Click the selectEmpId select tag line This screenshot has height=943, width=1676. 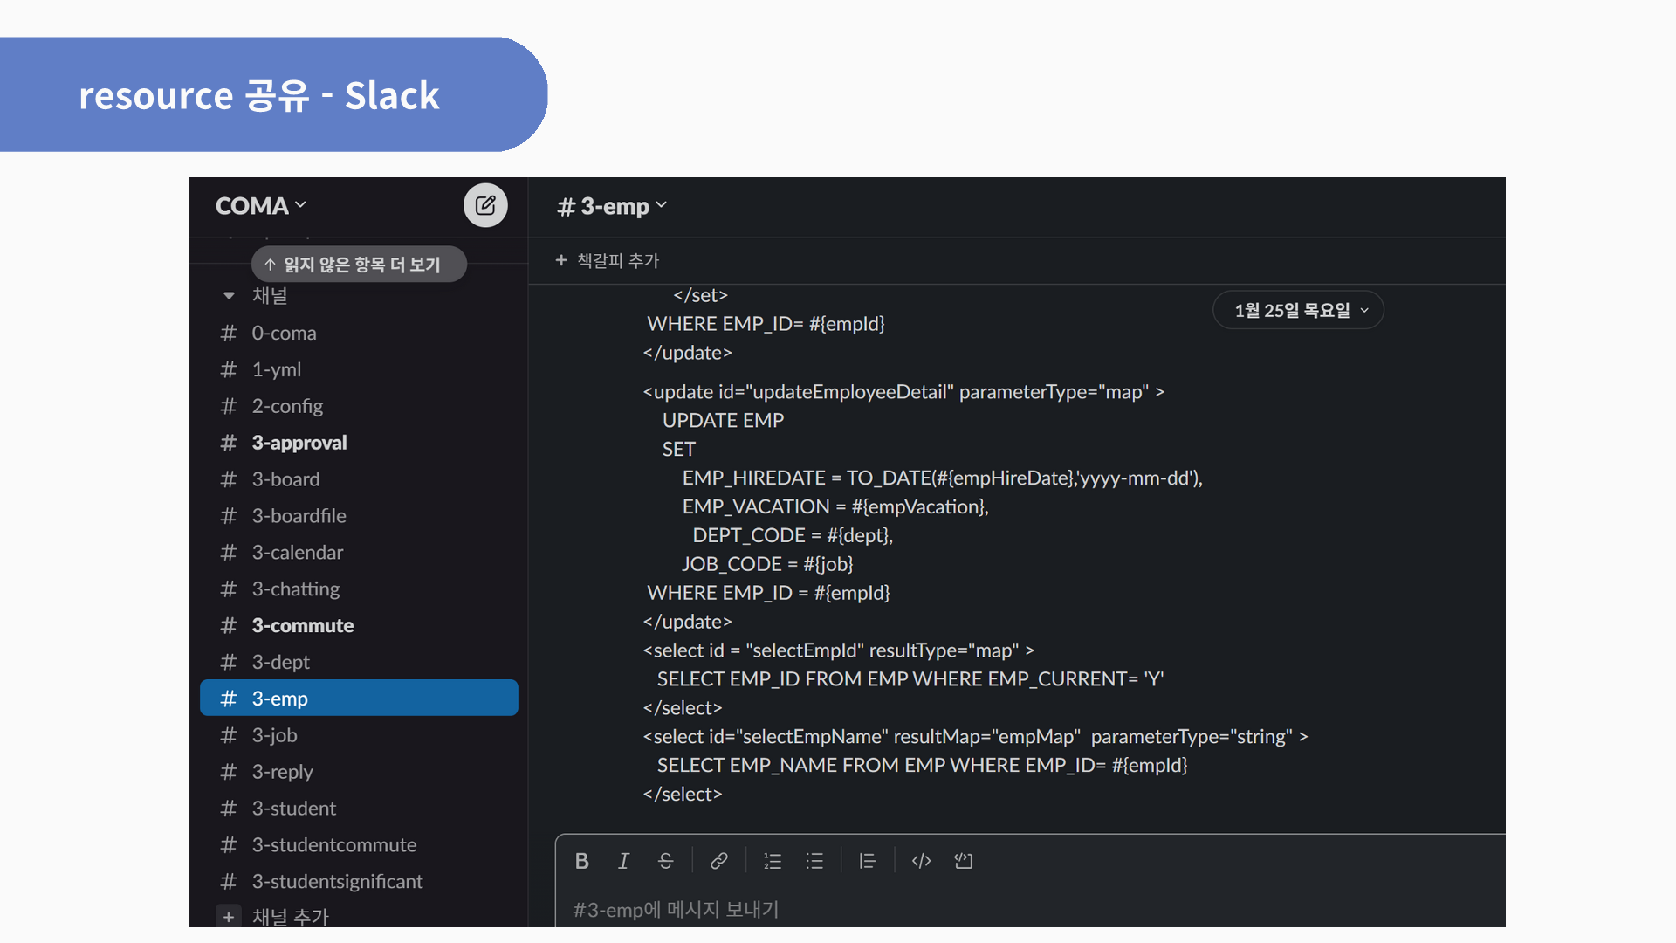click(x=838, y=650)
